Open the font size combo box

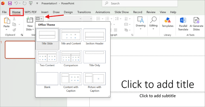(87, 19)
